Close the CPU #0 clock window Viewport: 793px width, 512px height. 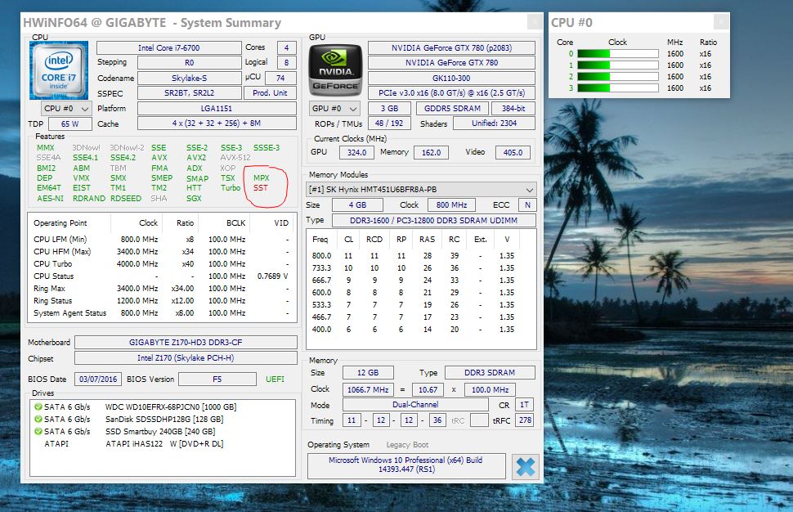(721, 22)
